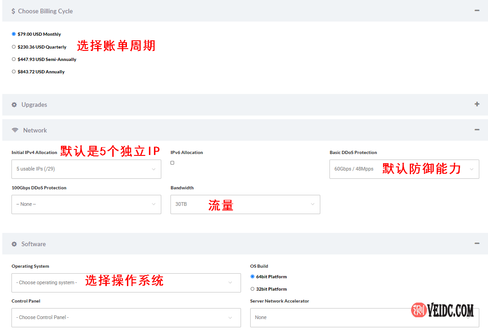The height and width of the screenshot is (331, 488).
Task: Open the Bandwidth 30TB dropdown
Action: tap(245, 204)
